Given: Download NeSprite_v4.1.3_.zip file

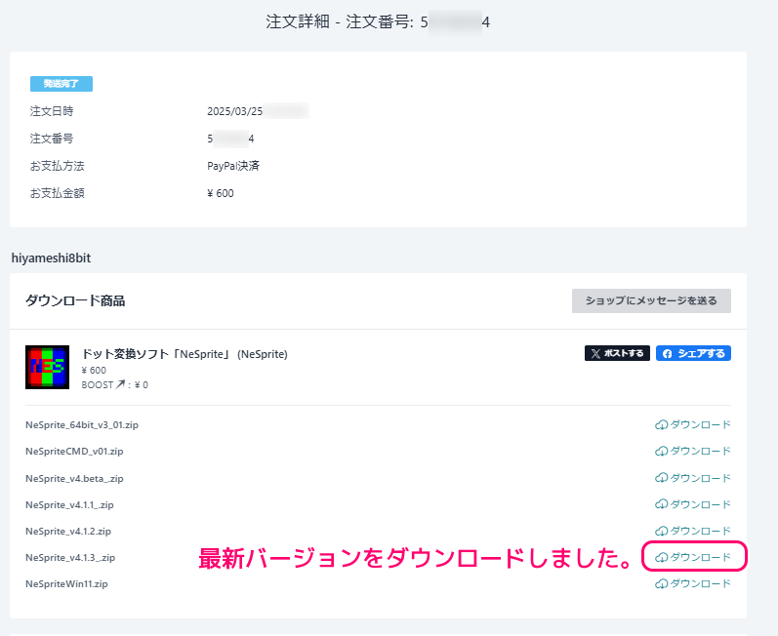Looking at the screenshot, I should click(x=693, y=557).
